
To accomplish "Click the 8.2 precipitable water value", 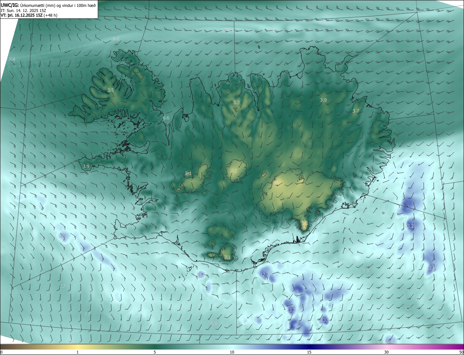I will pyautogui.click(x=116, y=38).
